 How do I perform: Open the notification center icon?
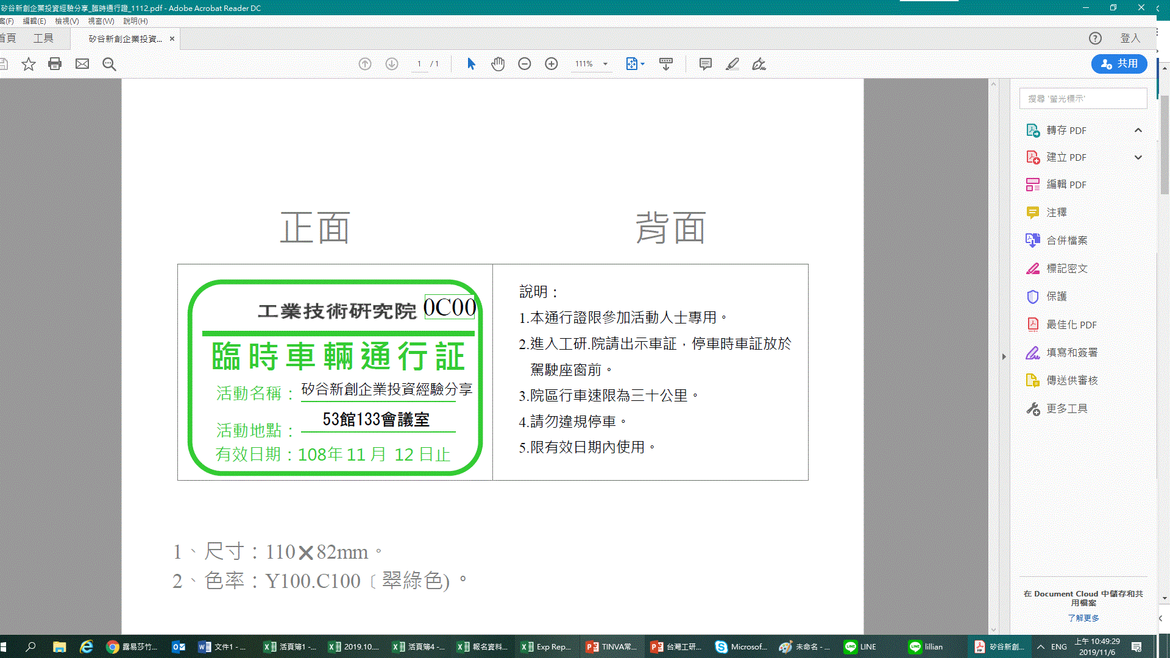click(x=1136, y=646)
